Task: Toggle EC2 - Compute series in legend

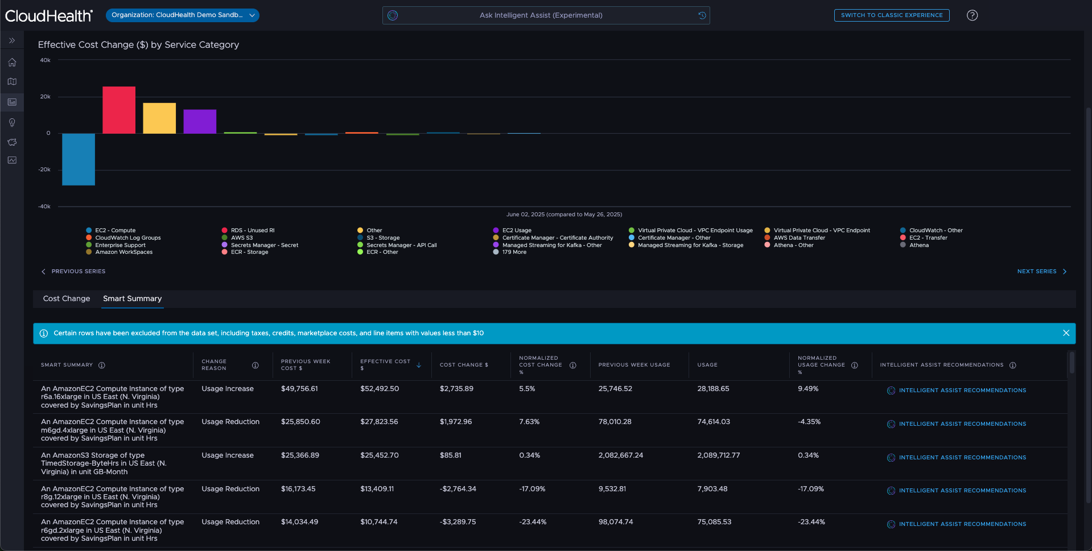Action: point(111,231)
